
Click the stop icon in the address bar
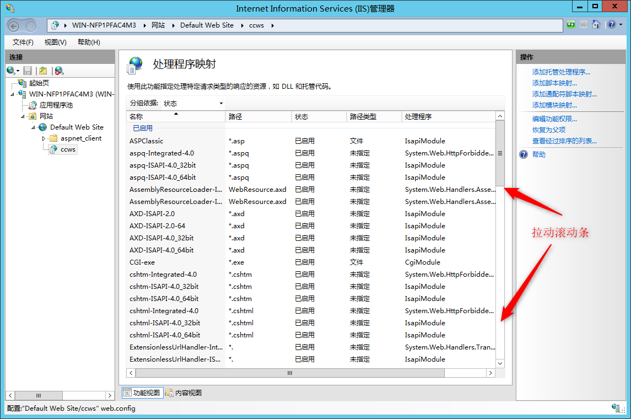pyautogui.click(x=583, y=25)
